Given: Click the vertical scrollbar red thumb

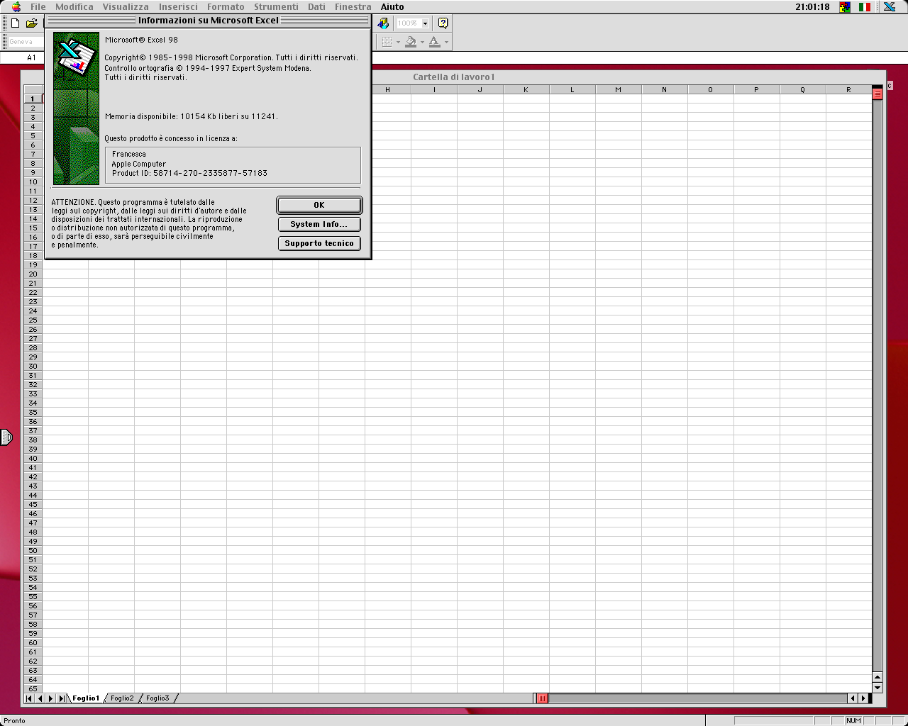Looking at the screenshot, I should [877, 94].
